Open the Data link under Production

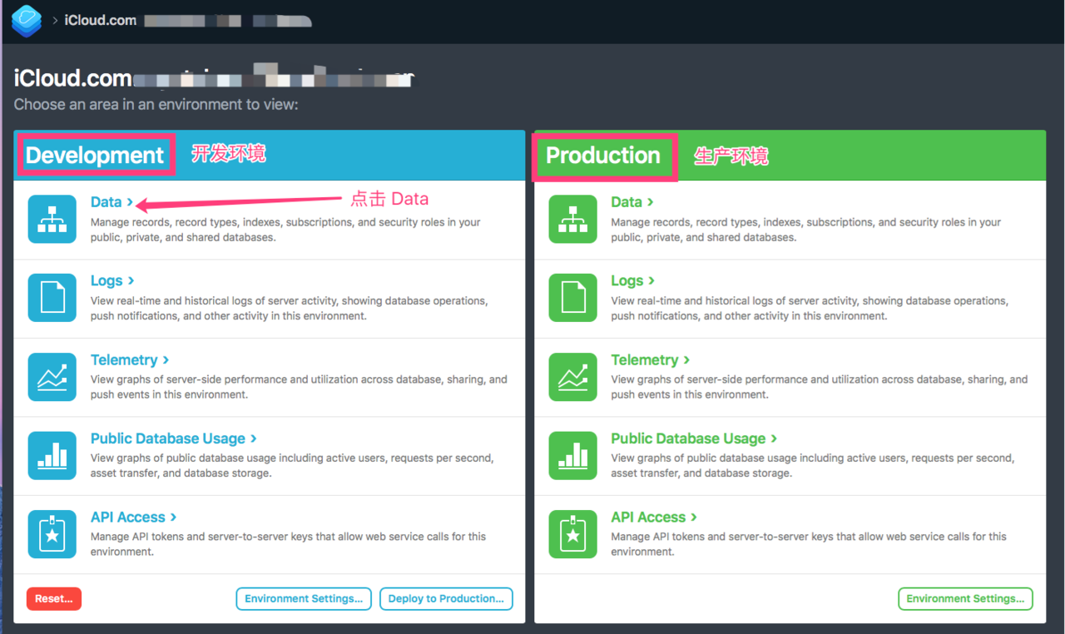(x=632, y=202)
